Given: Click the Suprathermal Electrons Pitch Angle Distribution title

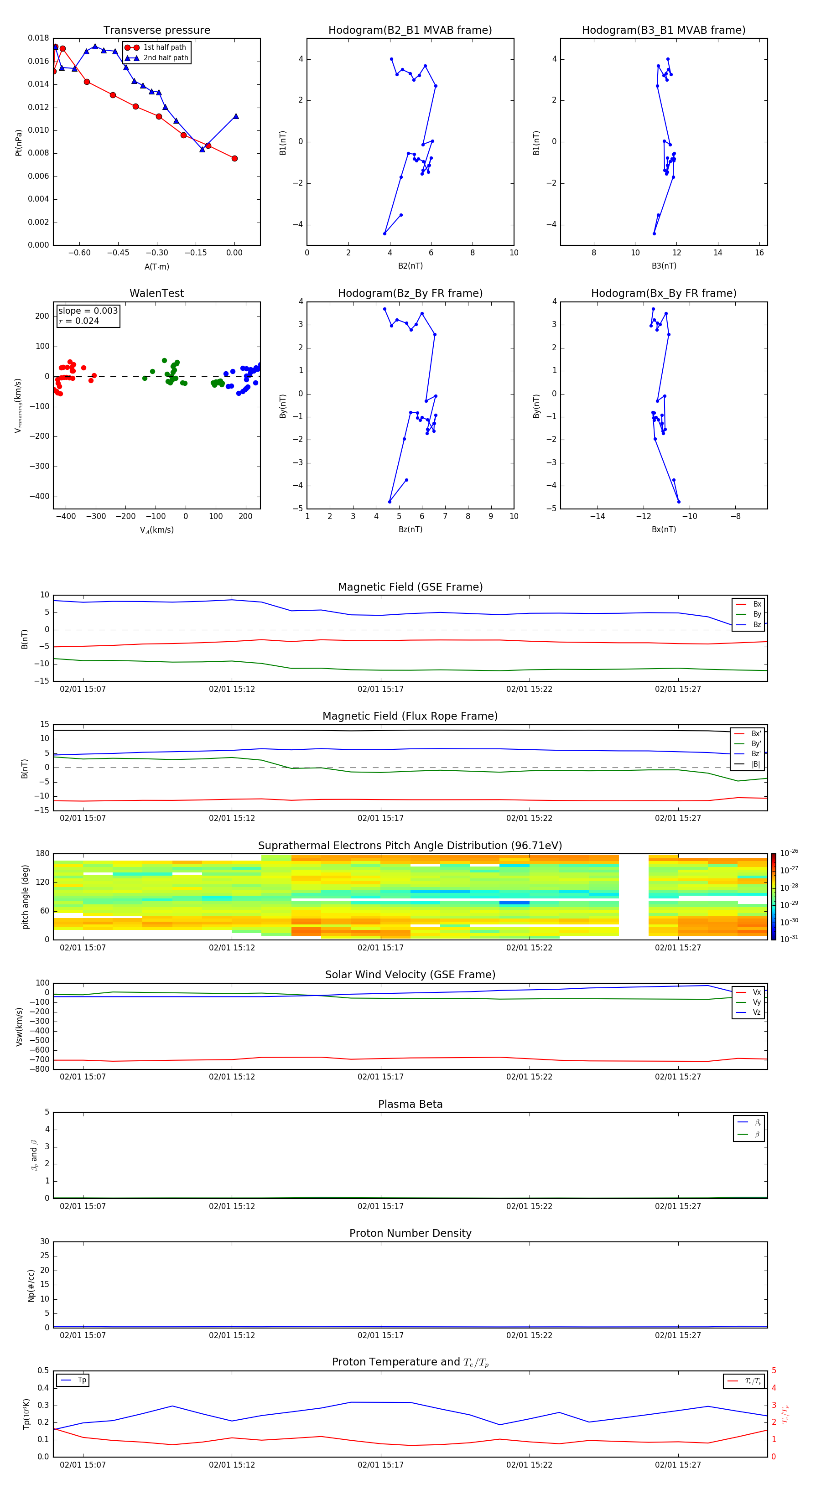Looking at the screenshot, I should (x=410, y=846).
